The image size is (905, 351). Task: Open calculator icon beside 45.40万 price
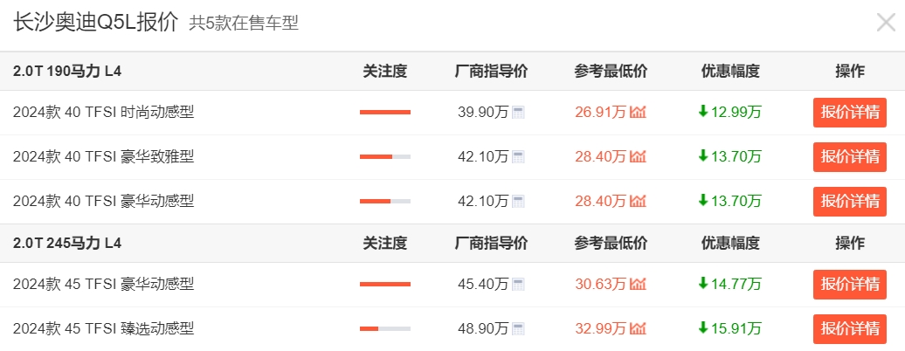pyautogui.click(x=518, y=284)
